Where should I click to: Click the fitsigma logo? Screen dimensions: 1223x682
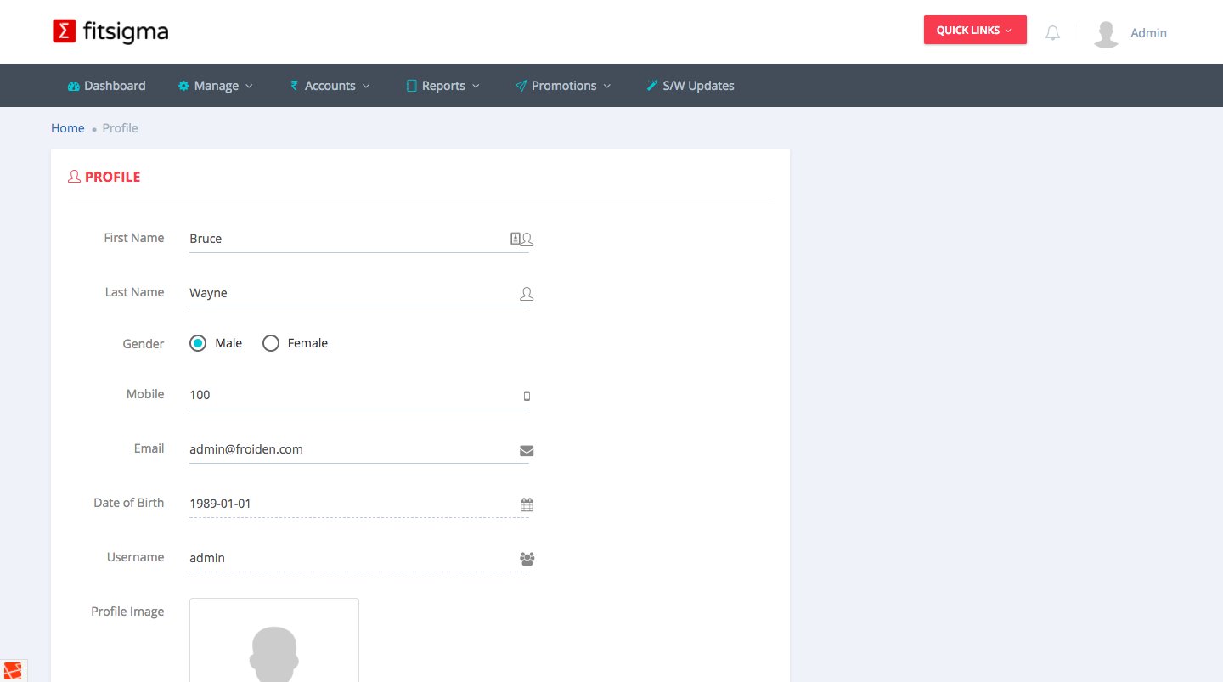[110, 31]
